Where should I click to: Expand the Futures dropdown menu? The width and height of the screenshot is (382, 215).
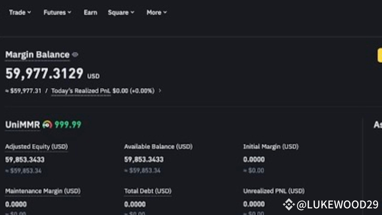(x=57, y=12)
